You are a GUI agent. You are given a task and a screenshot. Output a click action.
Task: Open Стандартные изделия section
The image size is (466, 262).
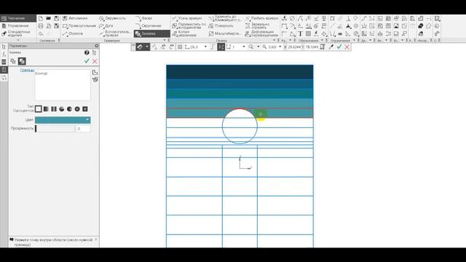(x=18, y=33)
